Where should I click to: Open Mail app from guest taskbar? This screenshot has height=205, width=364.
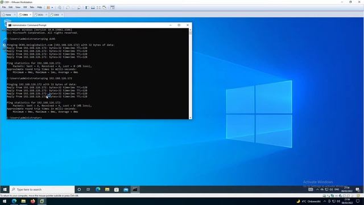(x=126, y=190)
